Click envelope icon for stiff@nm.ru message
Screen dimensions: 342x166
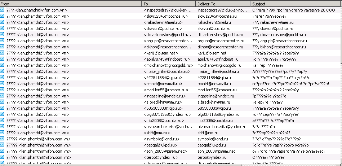(2, 132)
